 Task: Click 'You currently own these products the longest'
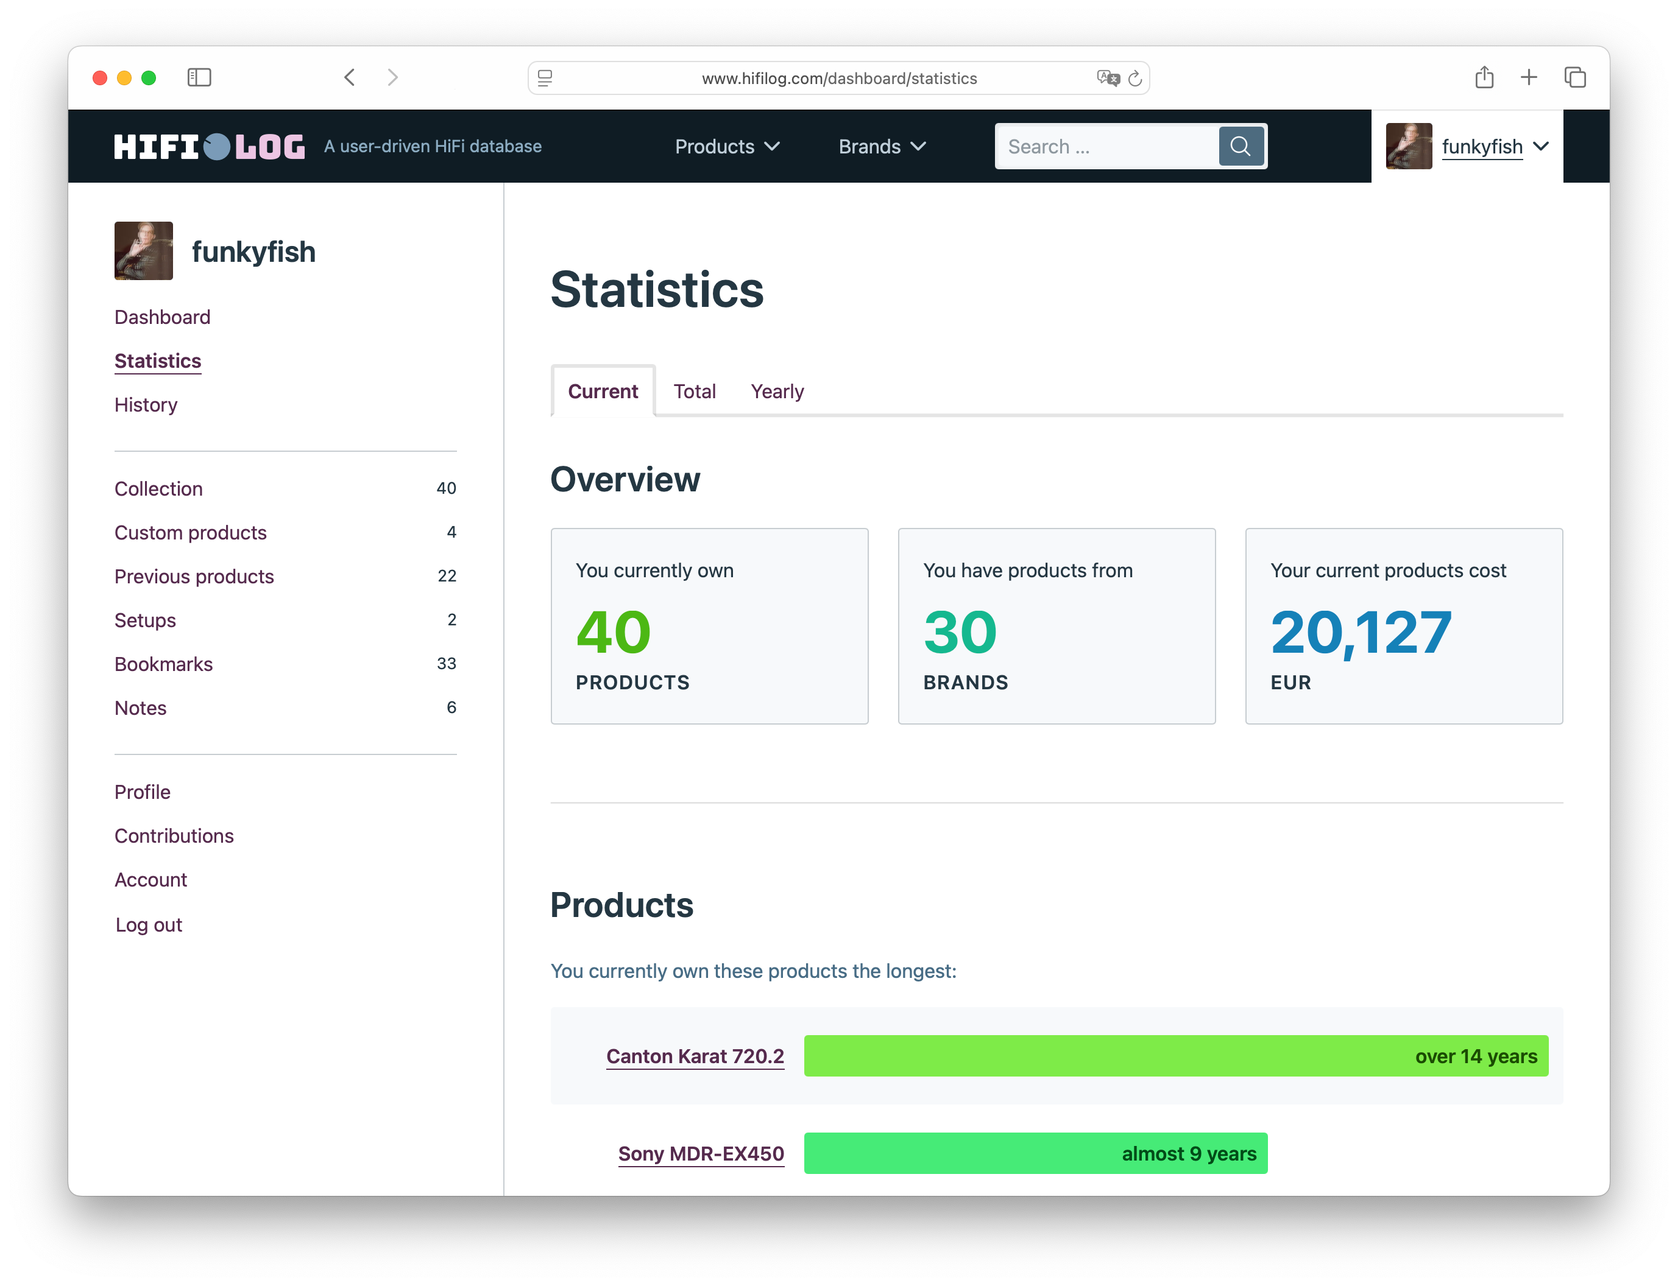(x=754, y=971)
